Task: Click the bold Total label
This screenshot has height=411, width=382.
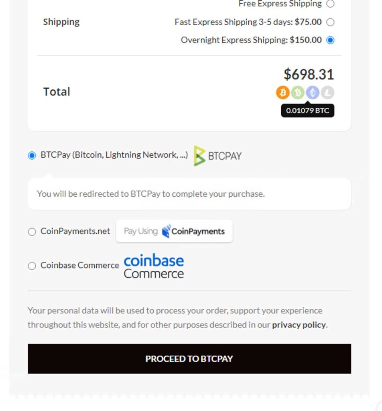Action: (57, 92)
